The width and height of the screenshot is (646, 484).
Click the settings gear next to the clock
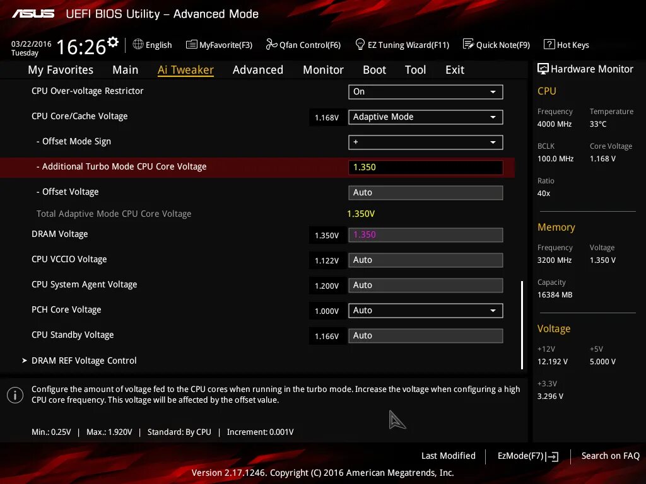(113, 42)
